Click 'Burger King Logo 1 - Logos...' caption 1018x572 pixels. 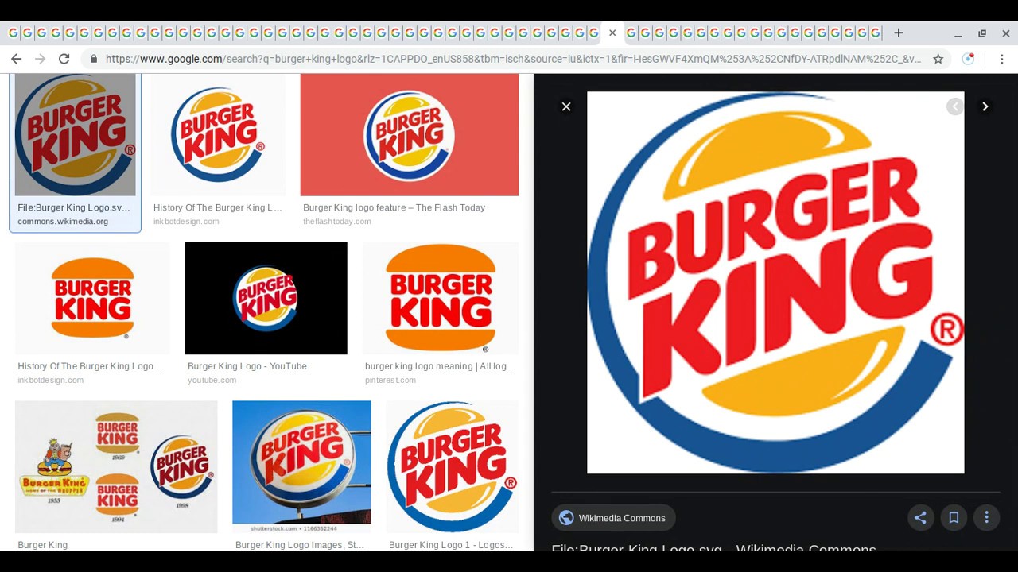pos(451,545)
